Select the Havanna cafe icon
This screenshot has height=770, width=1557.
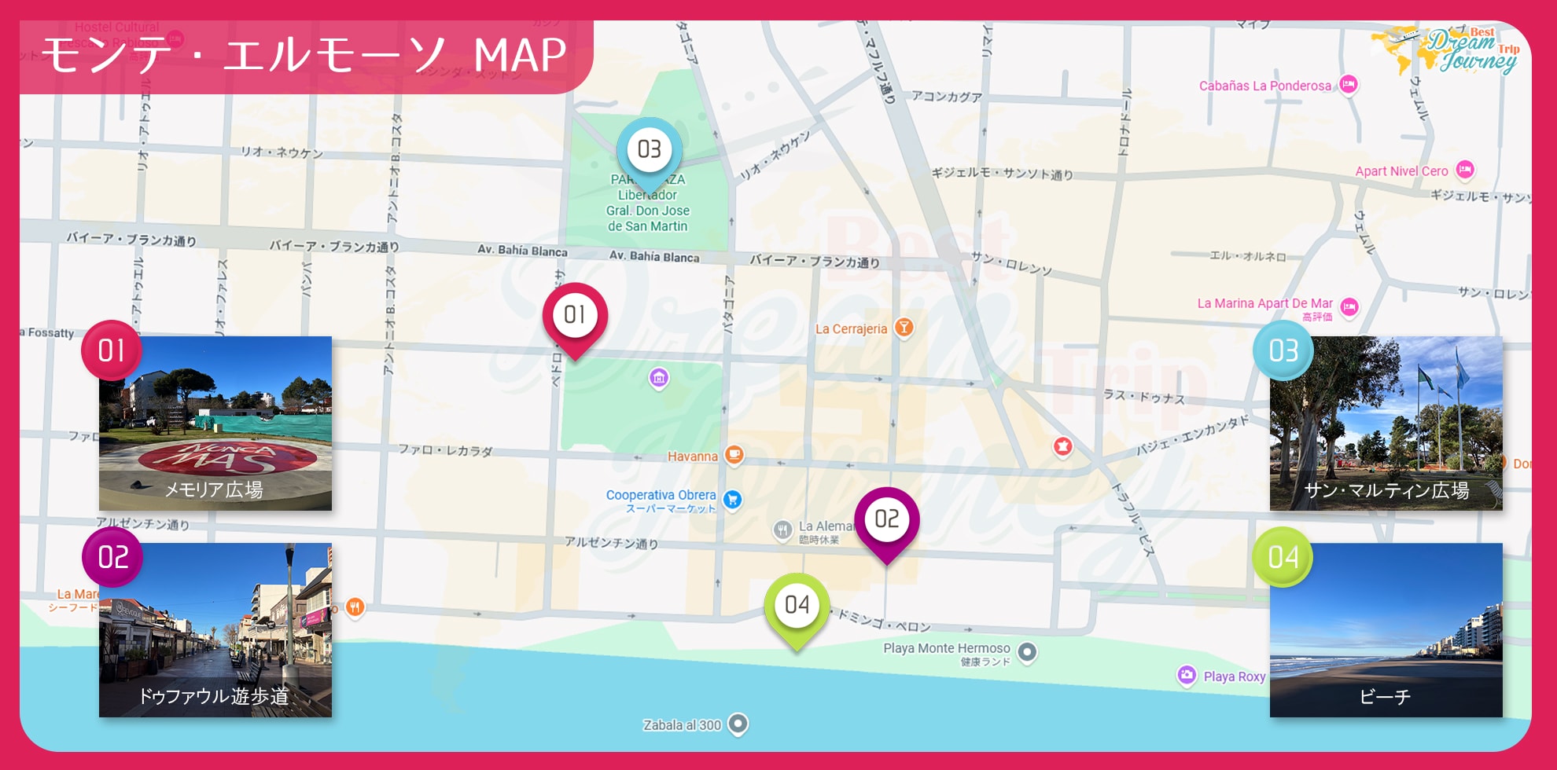[734, 455]
